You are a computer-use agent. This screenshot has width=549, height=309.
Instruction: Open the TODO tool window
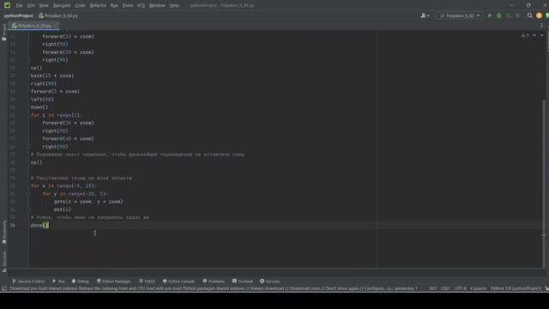click(147, 281)
